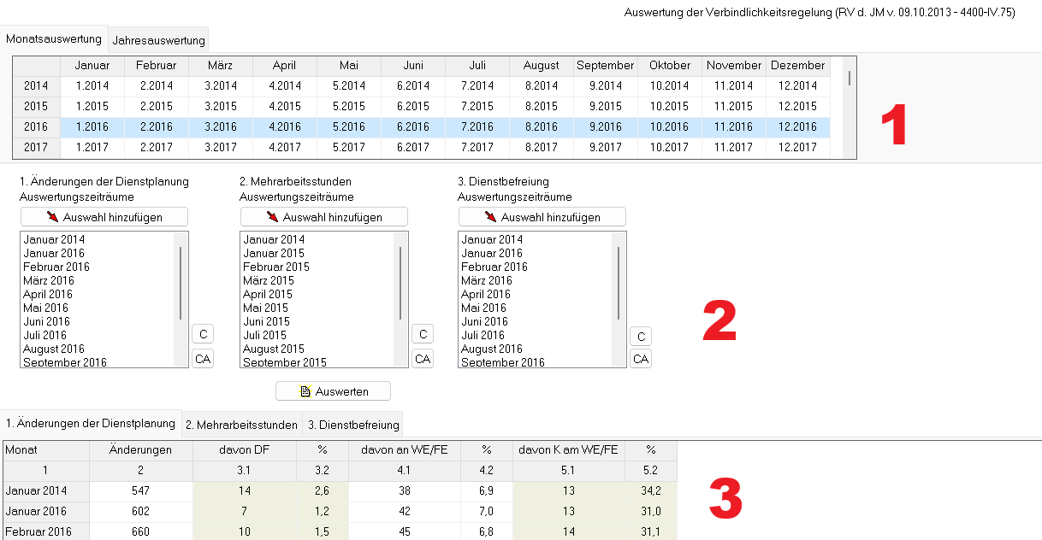Click Auswahl hinzufügen under Mehrarbeitsstunden
Screen dimensions: 1042x540
pos(324,217)
